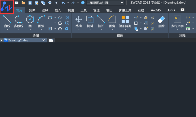Image resolution: width=196 pixels, height=117 pixels.
Task: Save the drawing with the floppy disk icon
Action: click(x=30, y=3)
